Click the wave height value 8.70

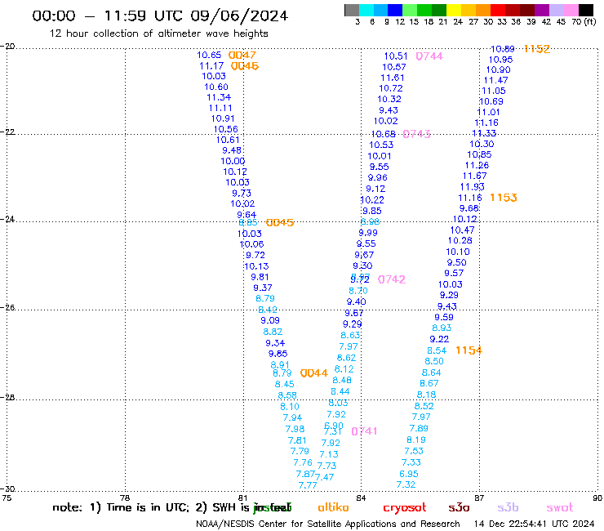358,291
